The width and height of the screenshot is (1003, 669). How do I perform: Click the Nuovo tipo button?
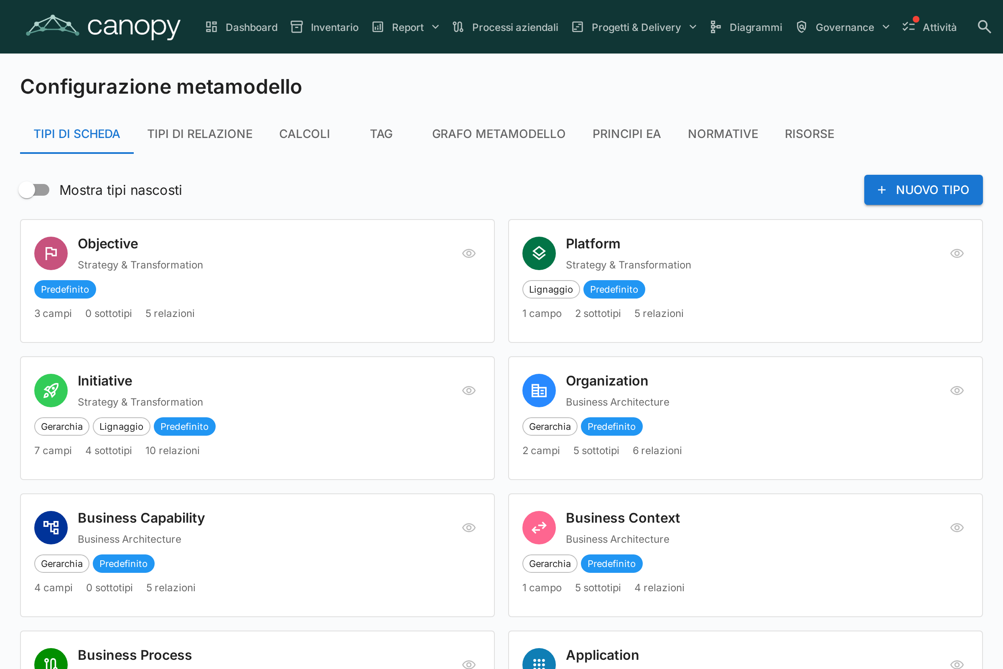point(923,190)
